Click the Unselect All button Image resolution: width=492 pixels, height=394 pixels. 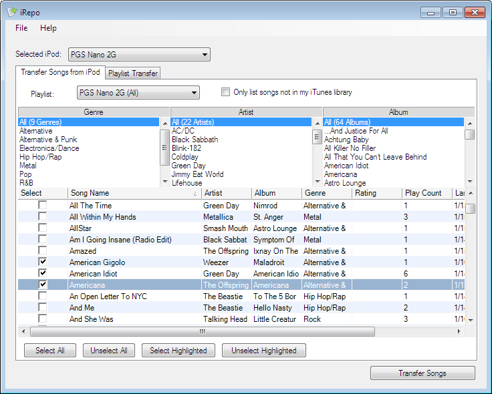coord(109,351)
